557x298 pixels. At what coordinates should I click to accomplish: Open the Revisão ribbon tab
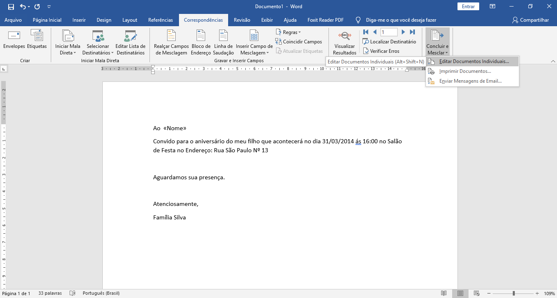tap(242, 20)
